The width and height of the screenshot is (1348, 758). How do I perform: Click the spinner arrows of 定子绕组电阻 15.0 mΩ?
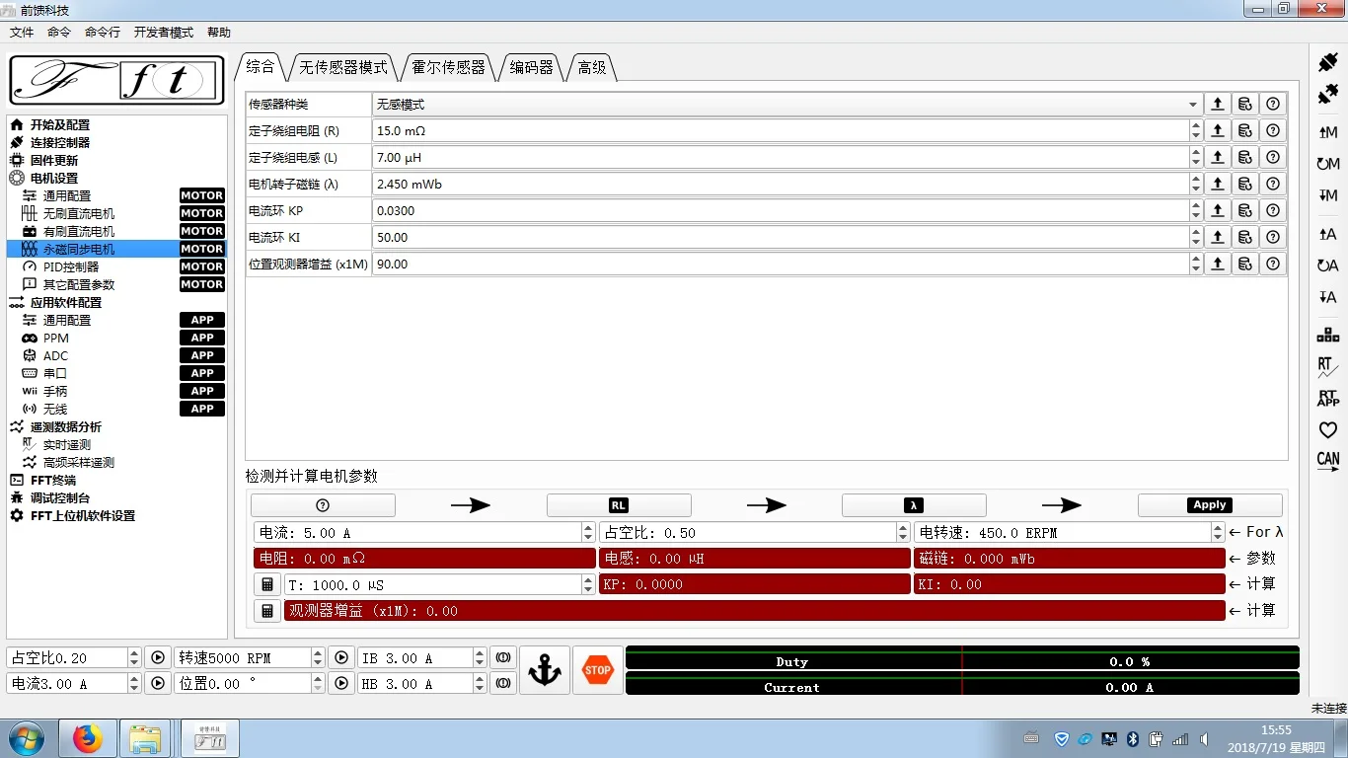[x=1196, y=130]
